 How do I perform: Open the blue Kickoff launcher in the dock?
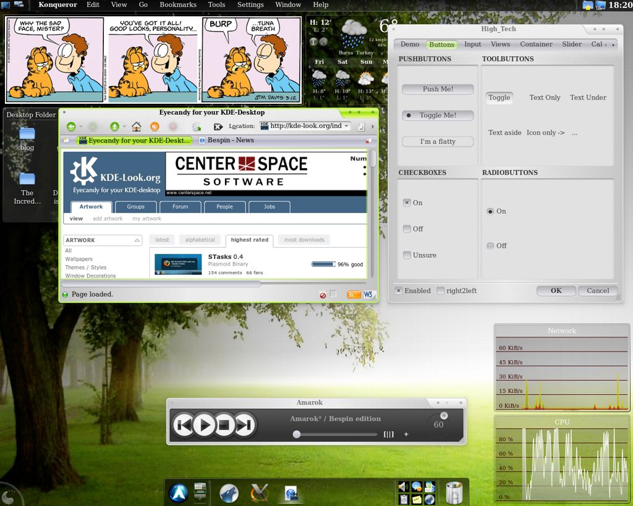[179, 492]
